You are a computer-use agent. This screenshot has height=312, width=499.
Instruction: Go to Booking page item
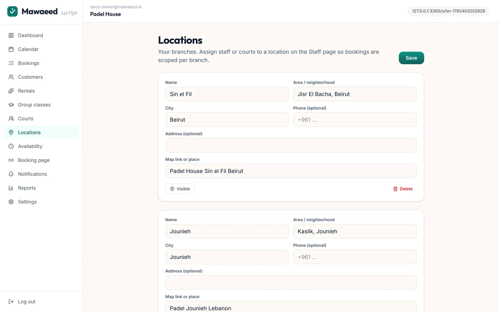42,160
